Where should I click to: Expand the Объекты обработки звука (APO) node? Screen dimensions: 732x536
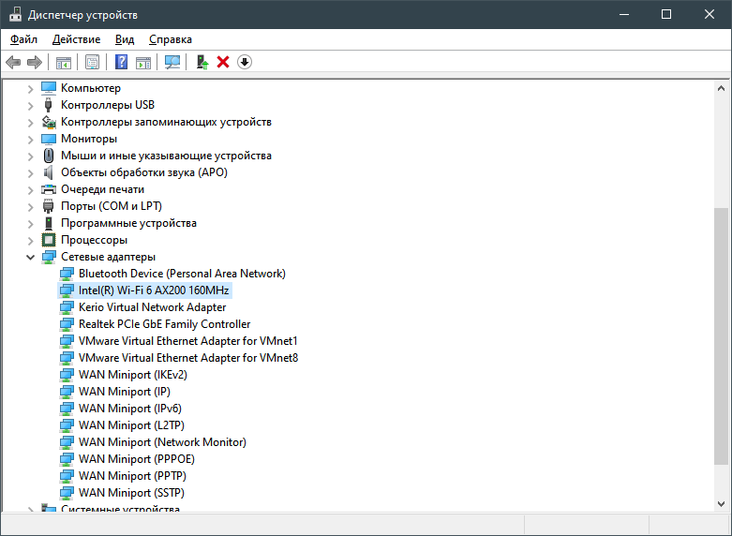pyautogui.click(x=30, y=173)
